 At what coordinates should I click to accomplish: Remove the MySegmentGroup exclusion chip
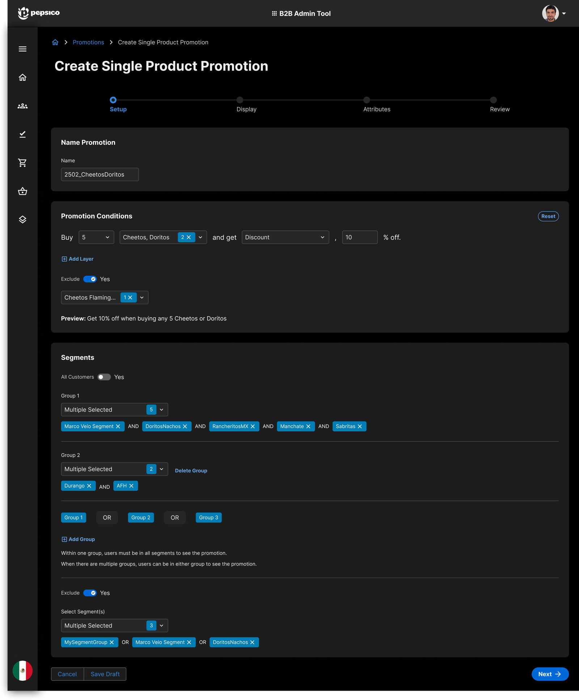(112, 642)
